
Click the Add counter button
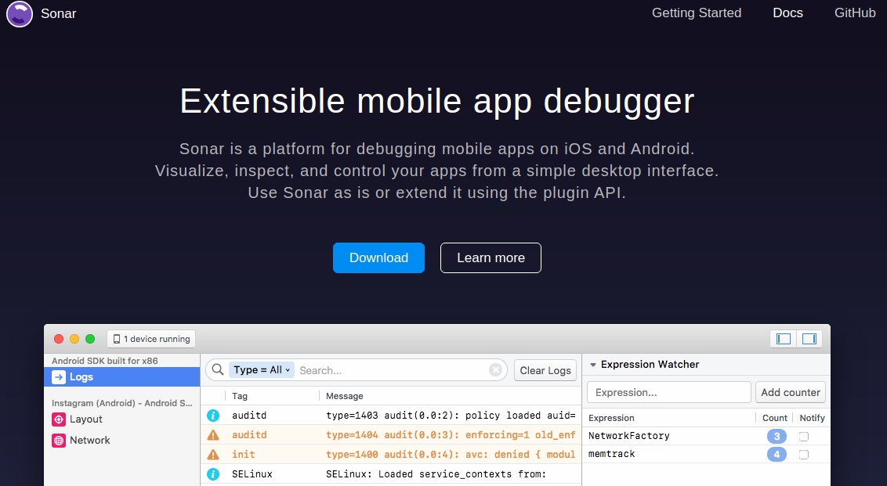click(x=791, y=392)
